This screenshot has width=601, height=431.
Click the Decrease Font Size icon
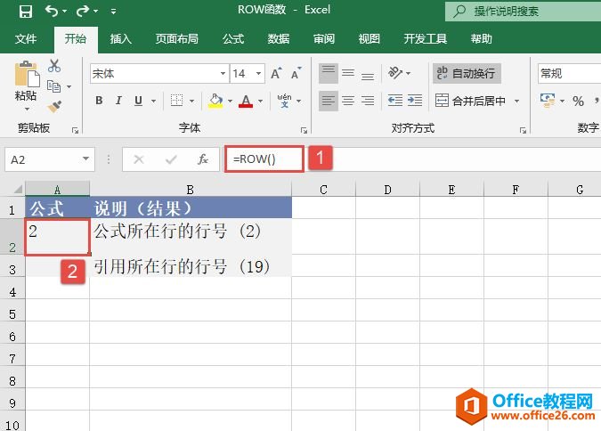pyautogui.click(x=296, y=73)
